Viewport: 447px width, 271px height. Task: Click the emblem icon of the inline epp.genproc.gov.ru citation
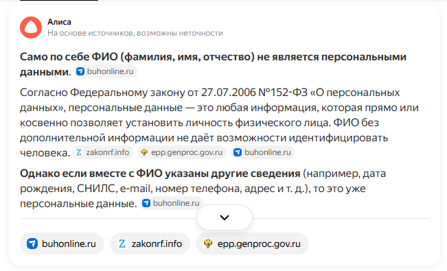[x=144, y=152]
